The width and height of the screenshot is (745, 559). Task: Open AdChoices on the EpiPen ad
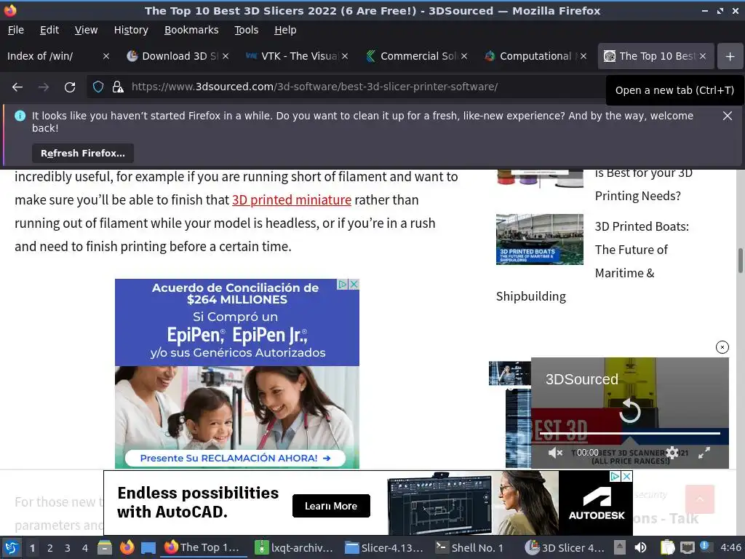343,285
